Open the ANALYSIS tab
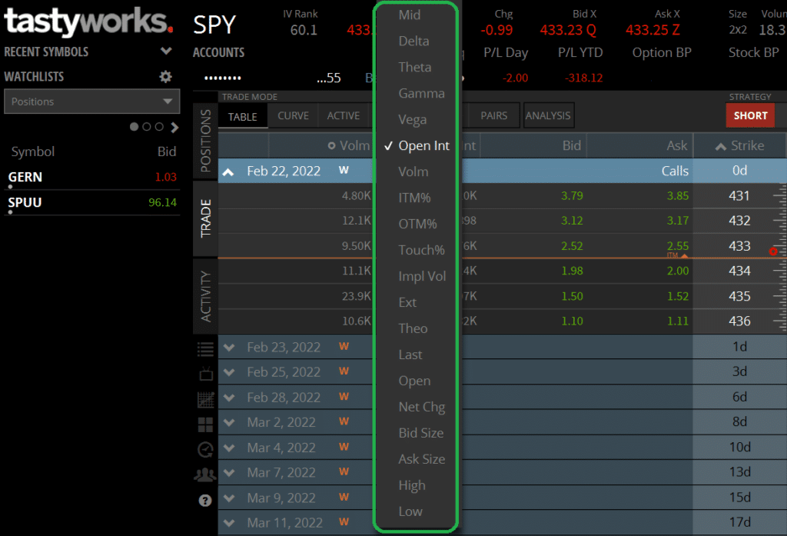The image size is (787, 536). 548,116
